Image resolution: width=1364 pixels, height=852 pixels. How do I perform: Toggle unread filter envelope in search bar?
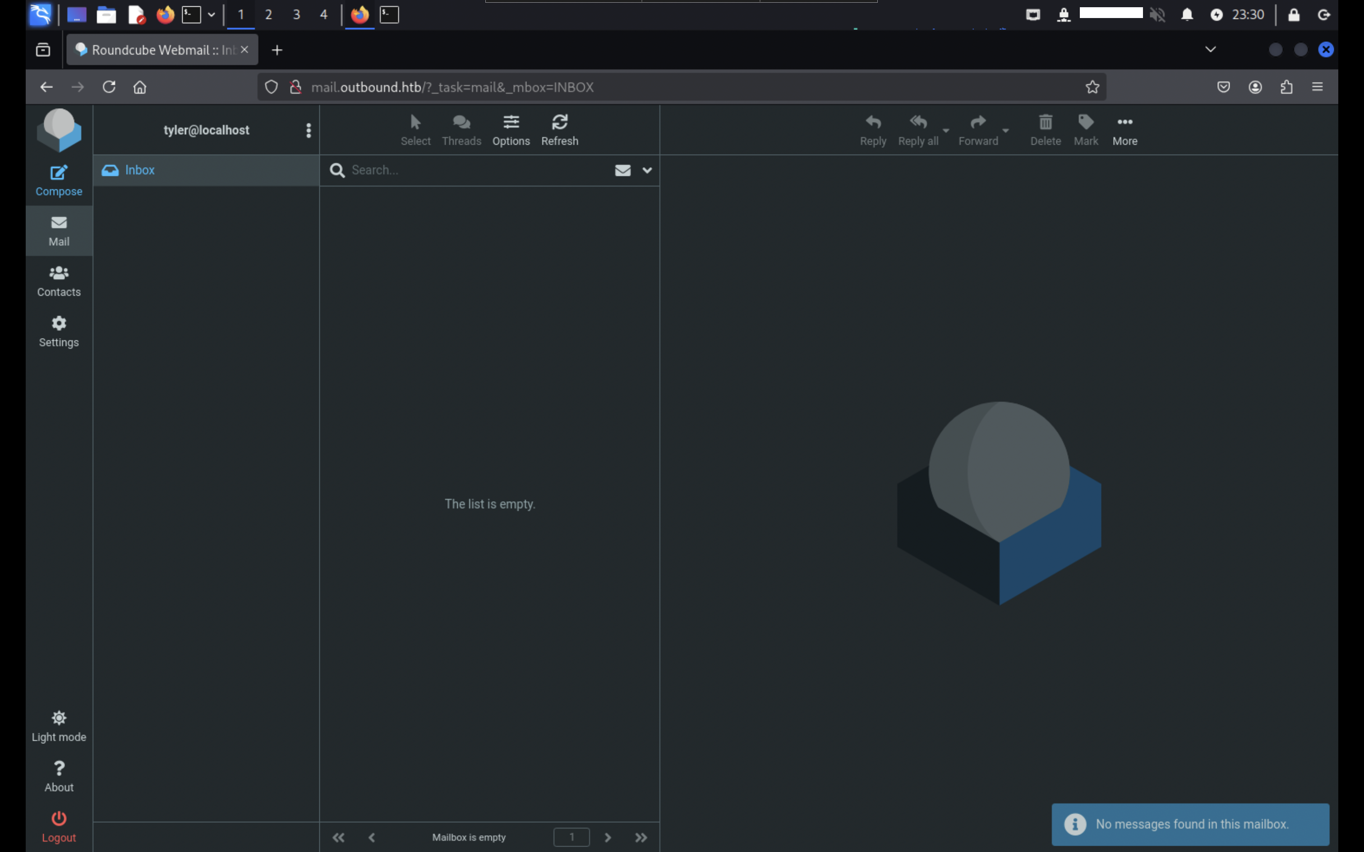[622, 170]
